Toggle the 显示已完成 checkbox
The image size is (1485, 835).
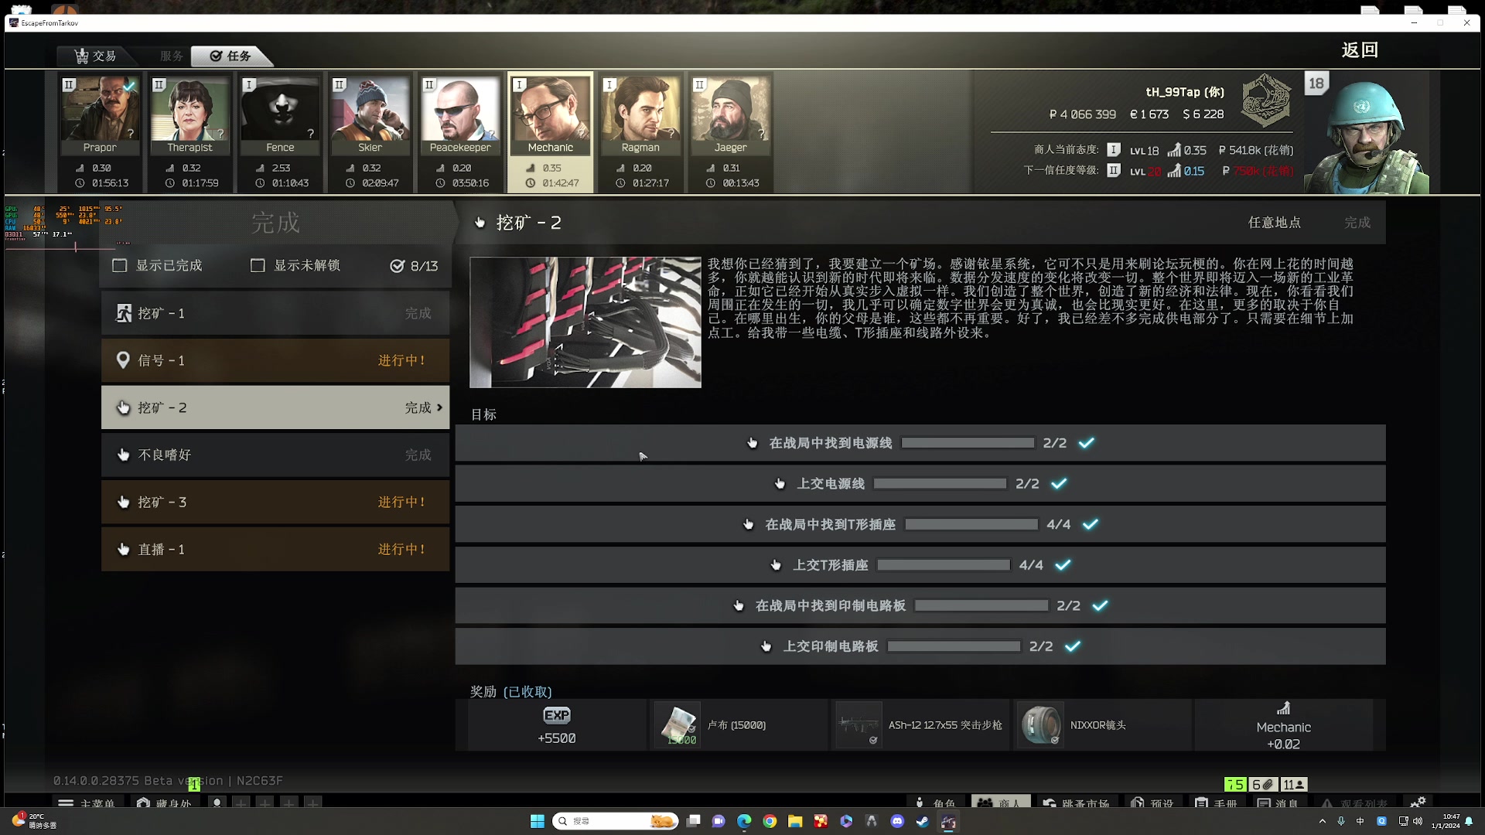pos(120,265)
